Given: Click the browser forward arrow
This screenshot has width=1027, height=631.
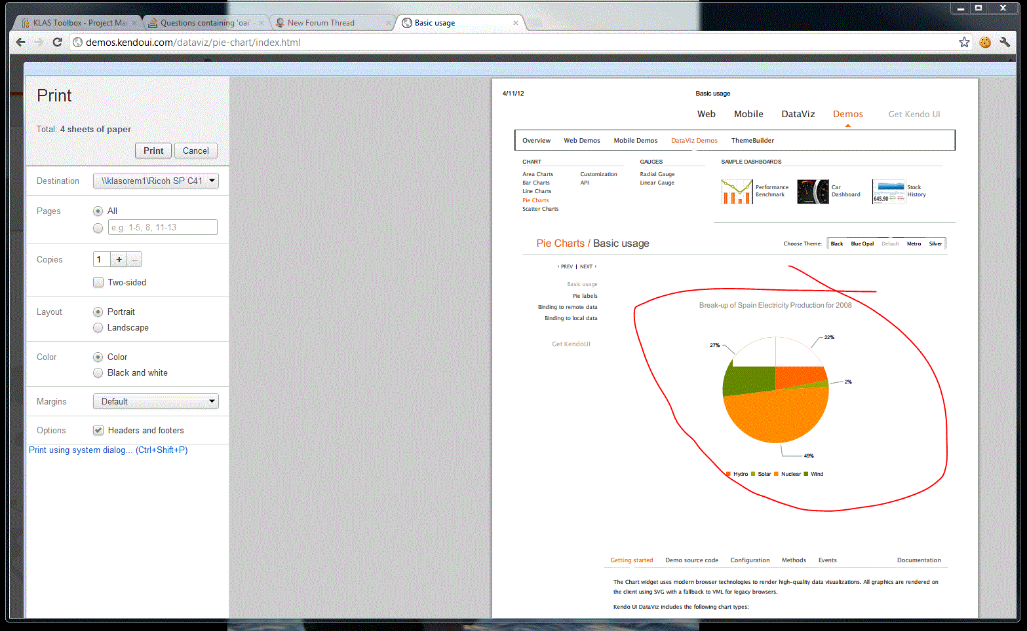Looking at the screenshot, I should click(39, 42).
